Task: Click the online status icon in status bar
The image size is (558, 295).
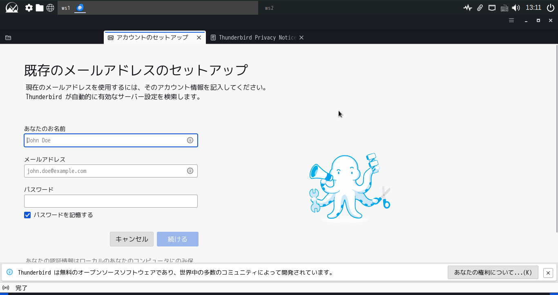Action: pos(6,288)
